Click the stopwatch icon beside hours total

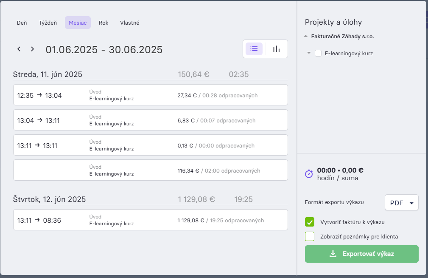309,174
